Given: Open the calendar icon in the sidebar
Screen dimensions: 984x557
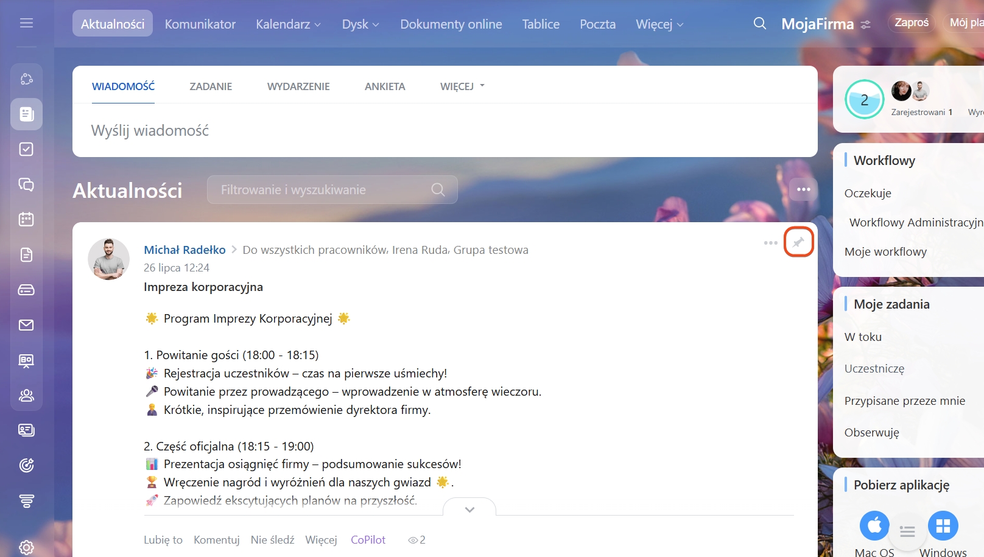Looking at the screenshot, I should tap(26, 219).
